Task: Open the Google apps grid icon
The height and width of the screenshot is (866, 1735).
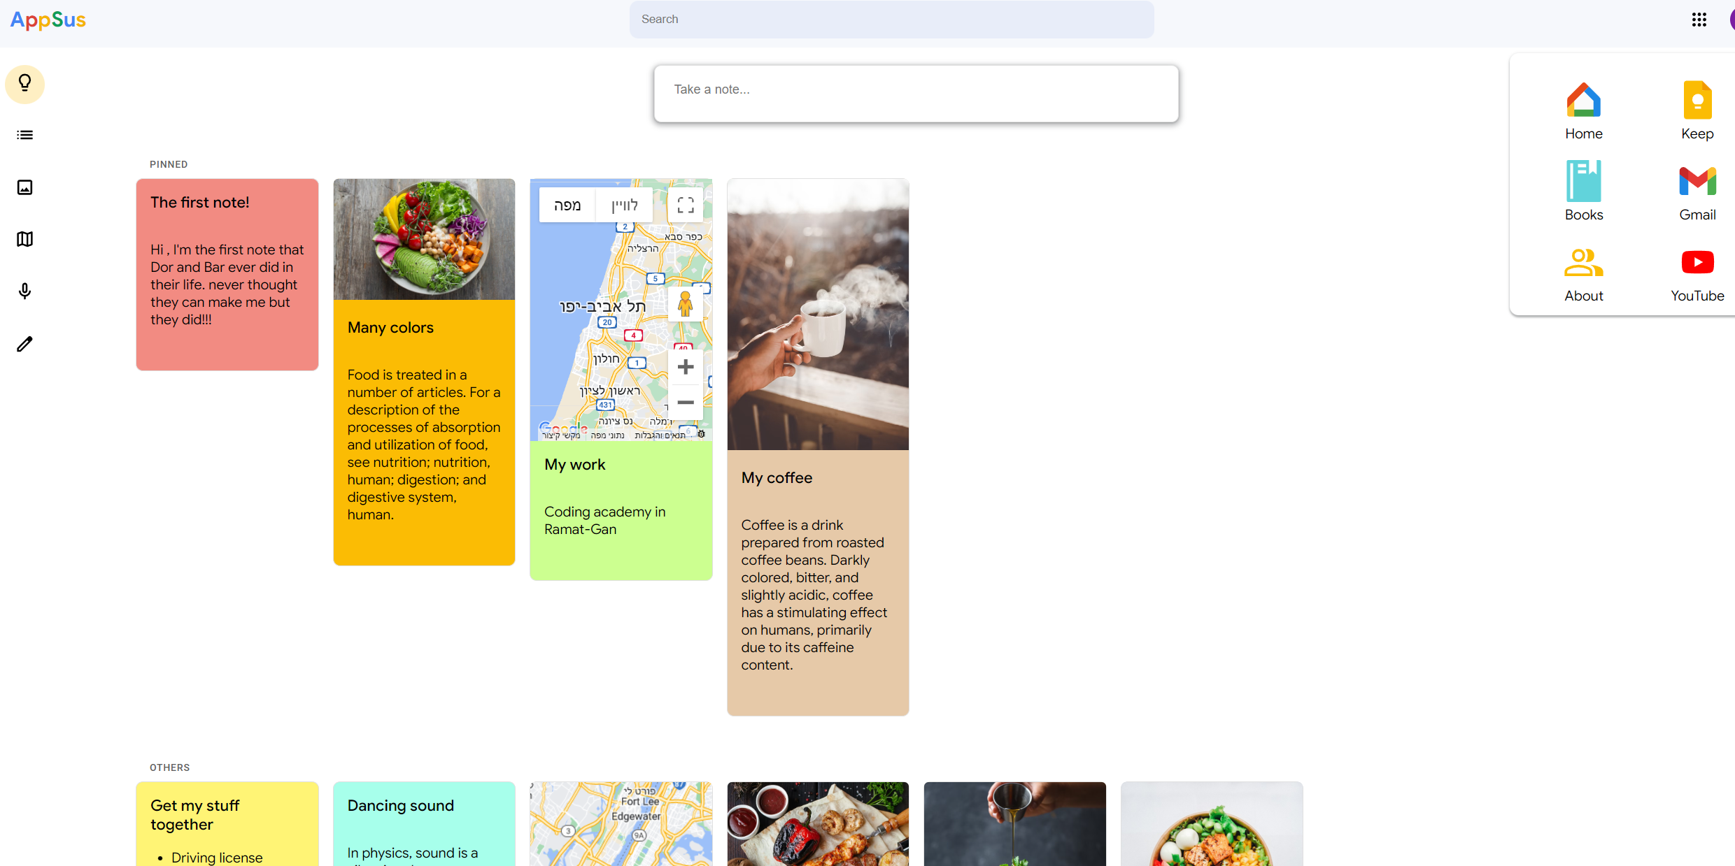Action: 1700,20
